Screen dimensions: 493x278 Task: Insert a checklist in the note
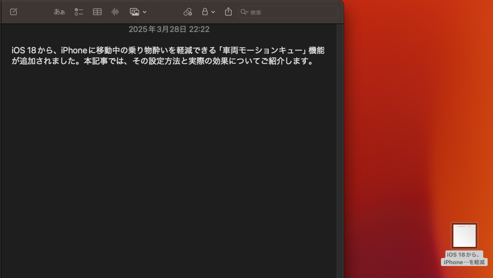tap(79, 12)
